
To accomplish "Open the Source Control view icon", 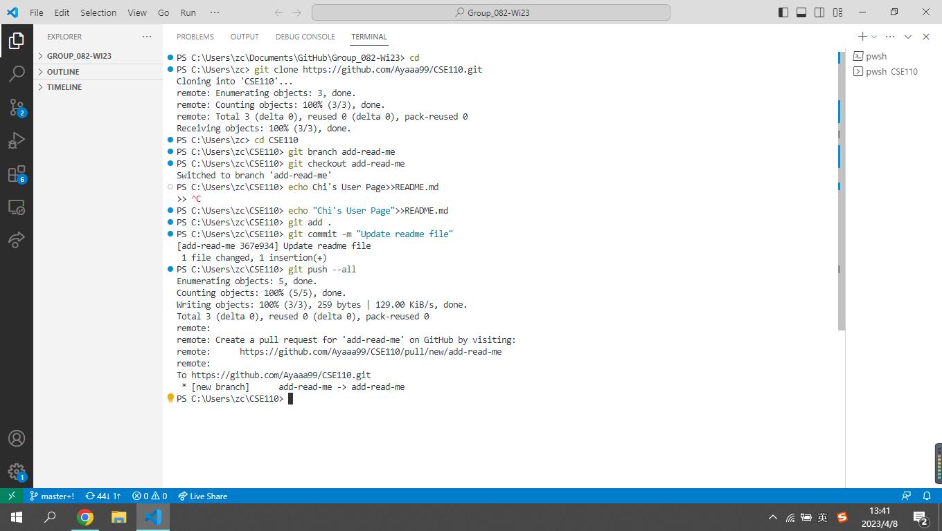I will pyautogui.click(x=17, y=107).
